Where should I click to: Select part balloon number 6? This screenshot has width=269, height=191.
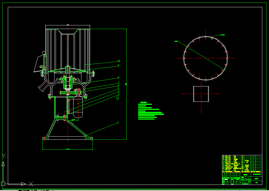118,86
